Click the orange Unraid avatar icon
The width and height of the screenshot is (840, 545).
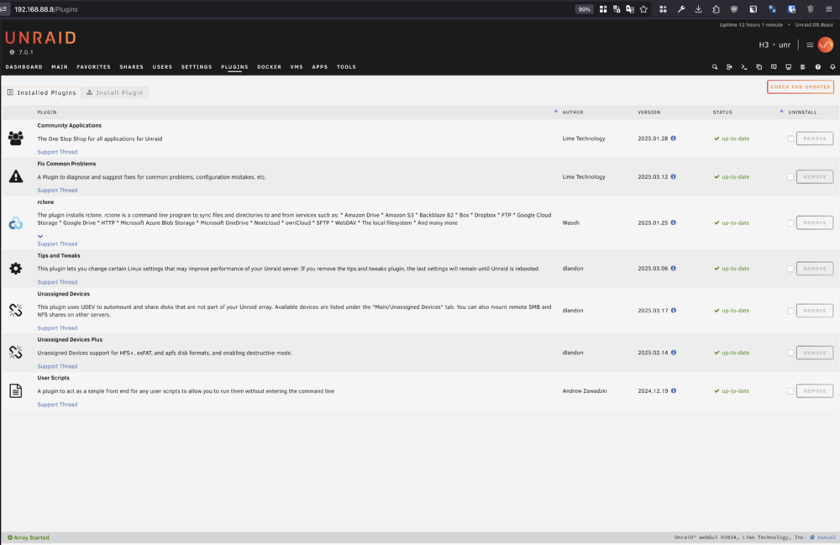click(826, 45)
